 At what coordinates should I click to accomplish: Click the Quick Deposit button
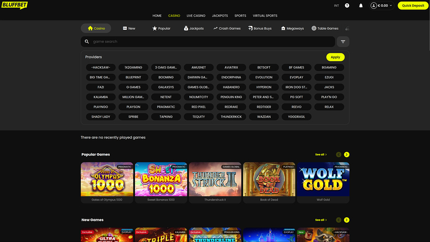pyautogui.click(x=413, y=6)
